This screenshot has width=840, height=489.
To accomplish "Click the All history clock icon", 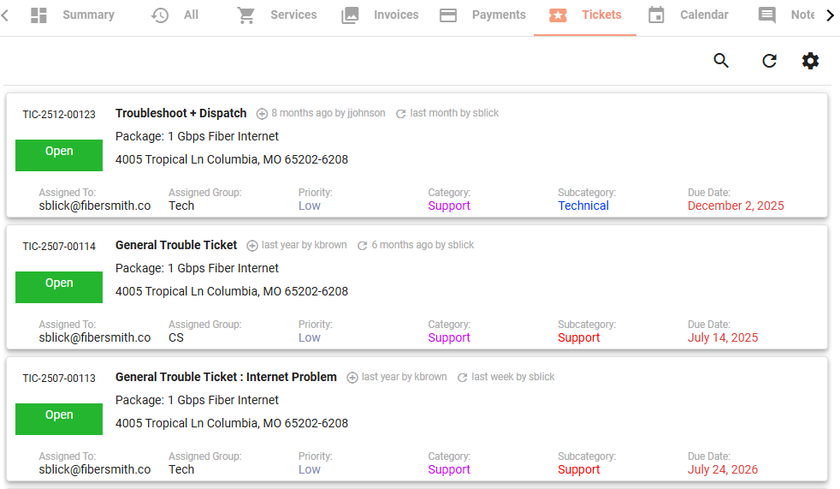I will (160, 15).
